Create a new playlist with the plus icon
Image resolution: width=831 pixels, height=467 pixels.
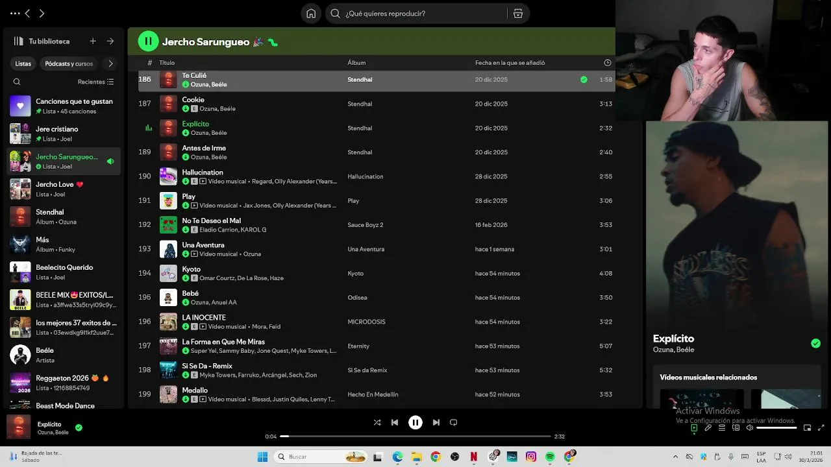pos(93,41)
